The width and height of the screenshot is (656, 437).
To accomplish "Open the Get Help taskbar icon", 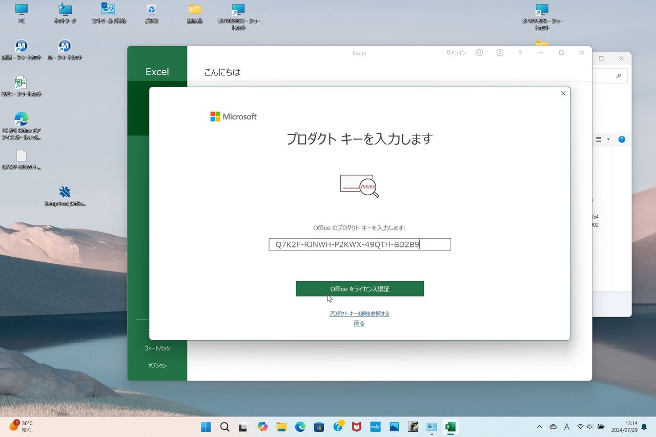I will pos(338,427).
